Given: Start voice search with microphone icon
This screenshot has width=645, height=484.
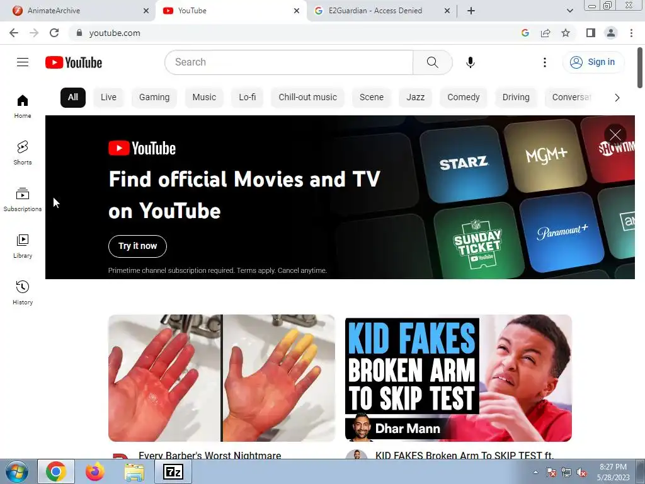Looking at the screenshot, I should click(470, 62).
